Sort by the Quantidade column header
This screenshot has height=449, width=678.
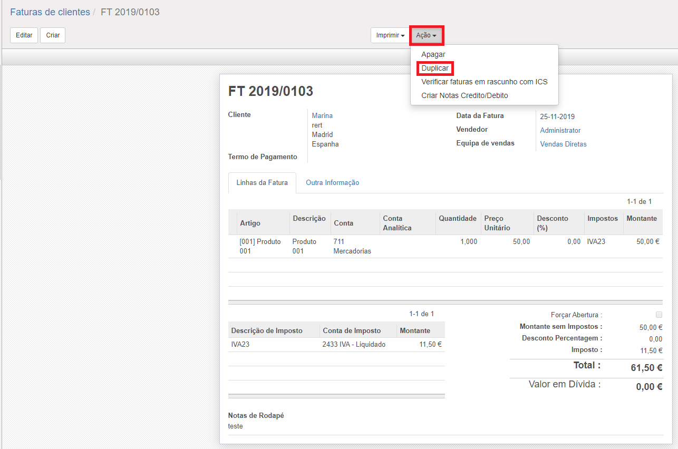pyautogui.click(x=457, y=218)
